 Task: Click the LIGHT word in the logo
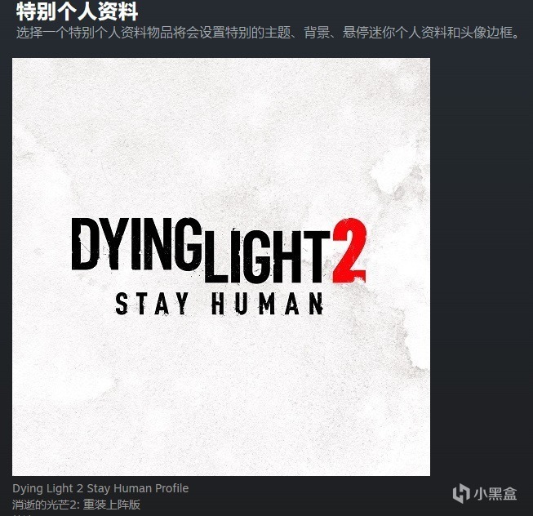pos(267,256)
